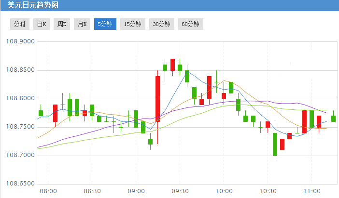Click the lowest green candle near 10:30

coord(275,144)
